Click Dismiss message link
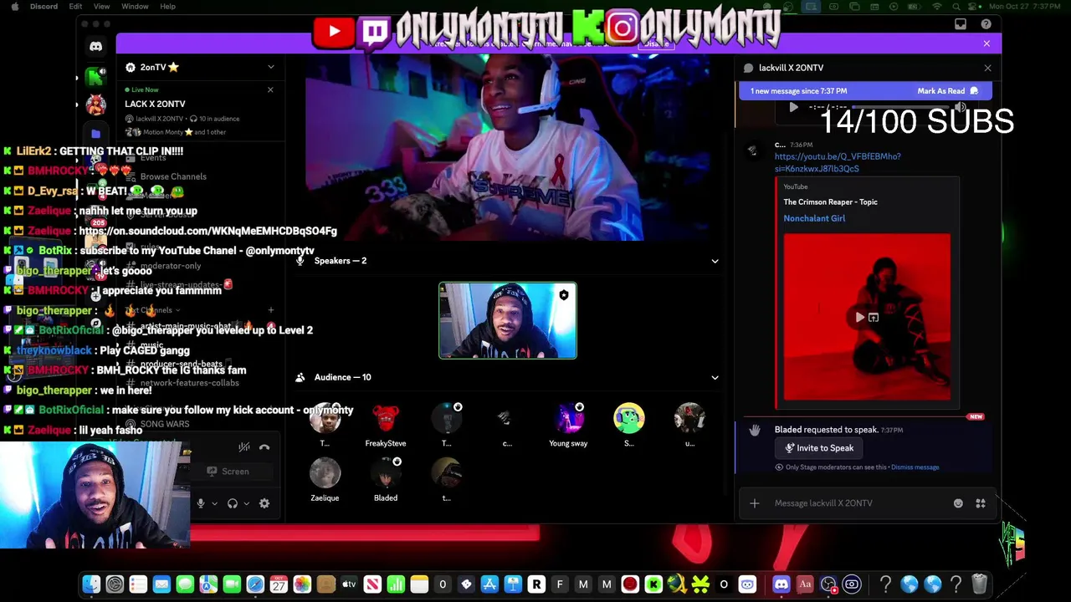 point(915,467)
